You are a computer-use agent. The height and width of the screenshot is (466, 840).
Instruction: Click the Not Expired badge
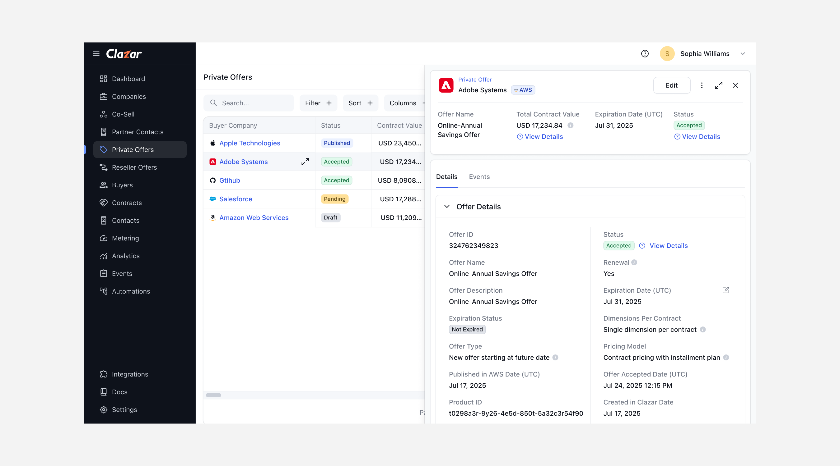(x=467, y=330)
